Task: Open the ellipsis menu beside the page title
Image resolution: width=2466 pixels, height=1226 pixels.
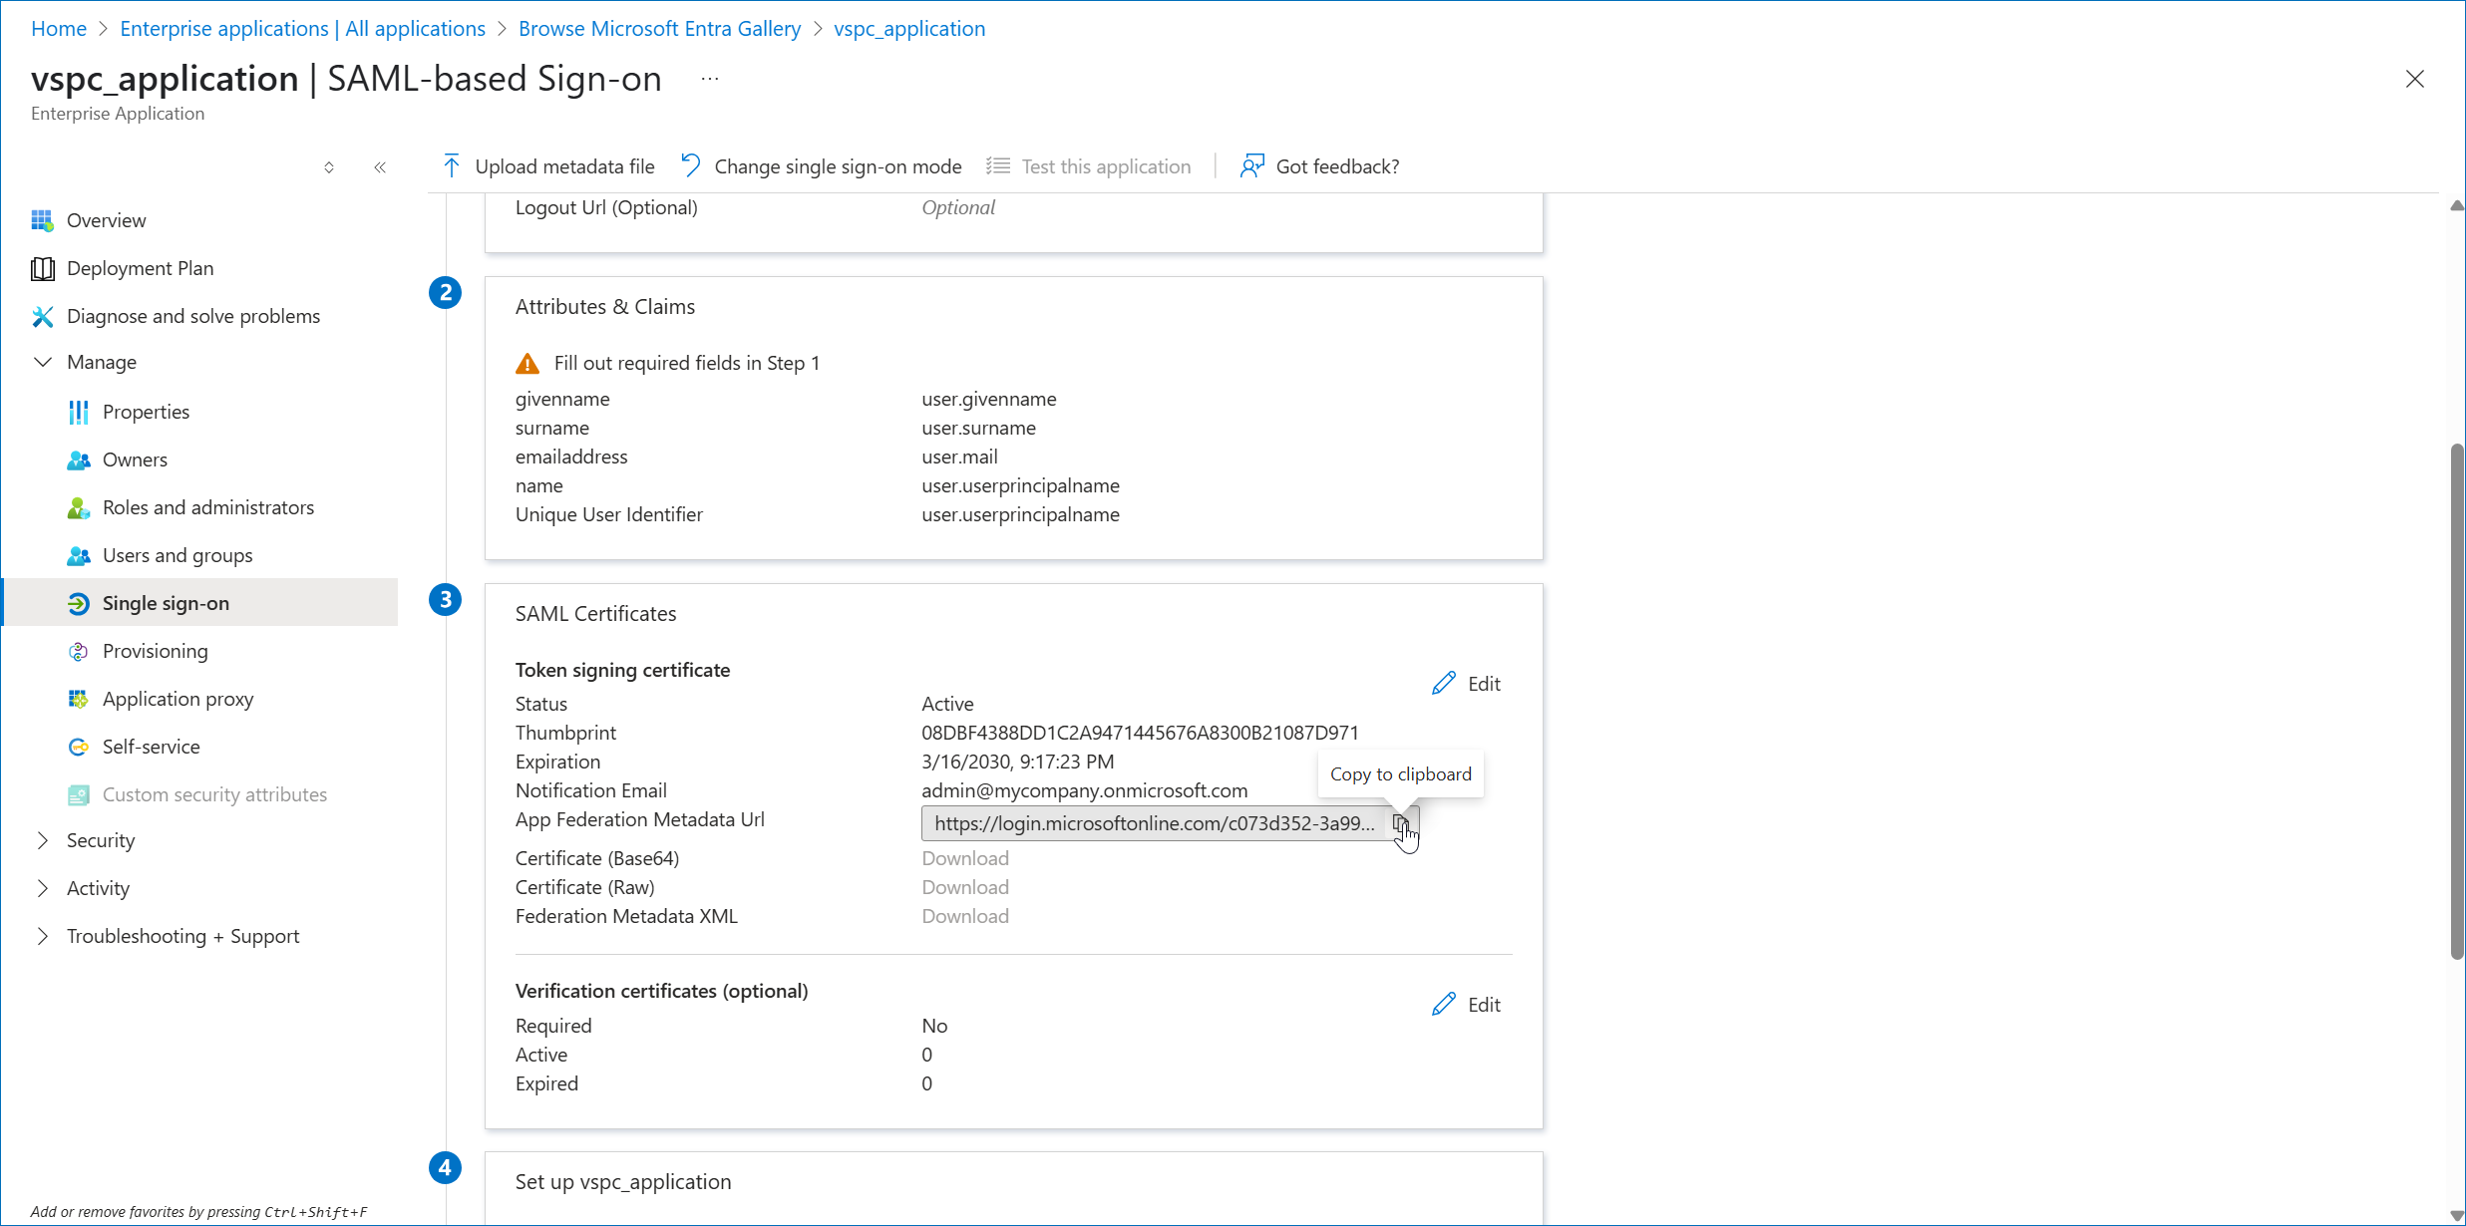Action: (x=709, y=78)
